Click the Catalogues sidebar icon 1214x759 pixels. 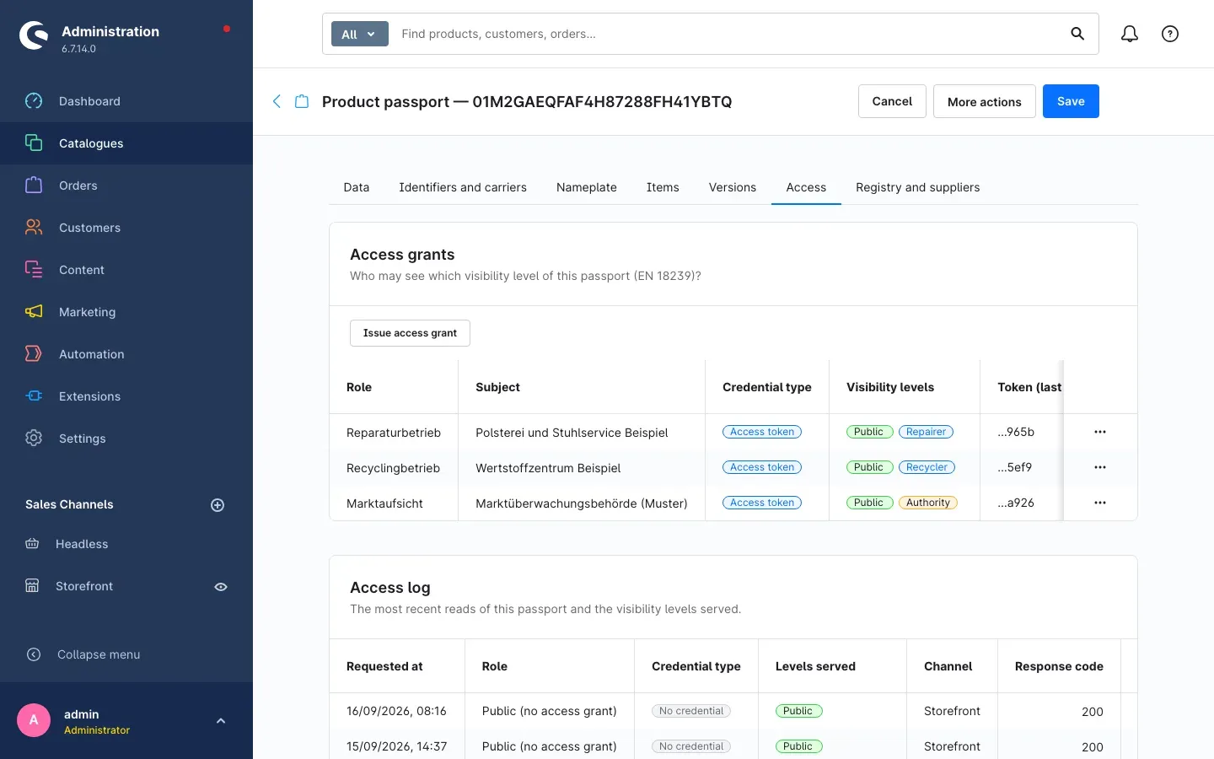click(34, 143)
